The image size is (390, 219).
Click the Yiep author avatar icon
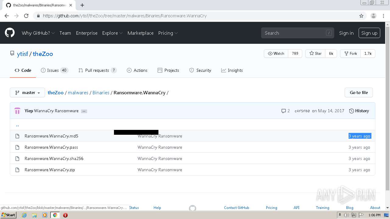click(x=17, y=111)
